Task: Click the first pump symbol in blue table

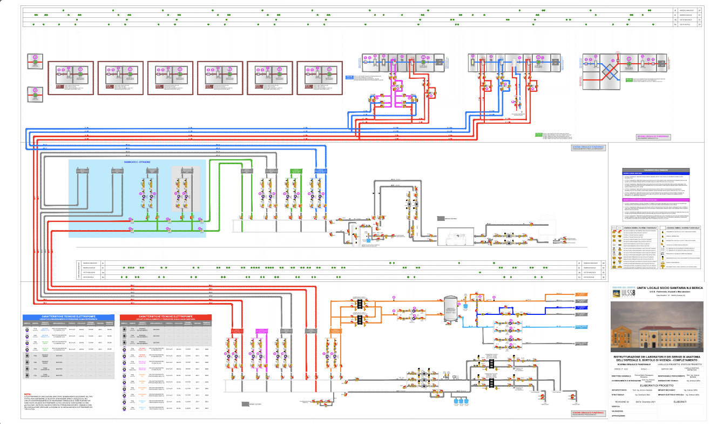Action: pos(27,329)
